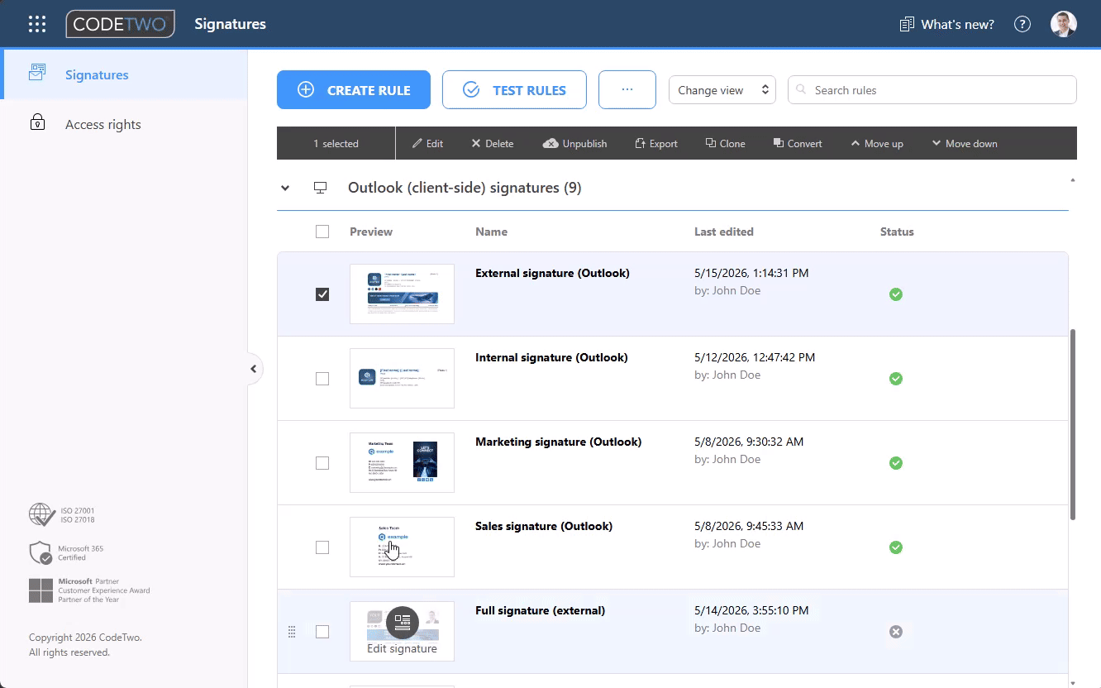Check the Full signature (external) checkbox
The width and height of the screenshot is (1101, 688).
pyautogui.click(x=322, y=632)
